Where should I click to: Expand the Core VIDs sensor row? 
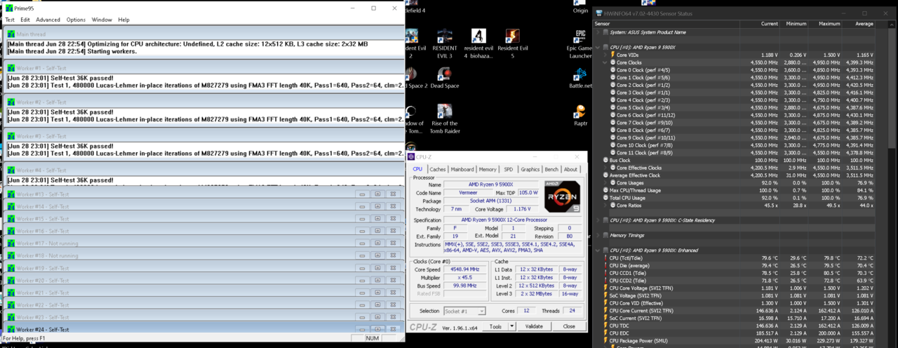click(605, 54)
